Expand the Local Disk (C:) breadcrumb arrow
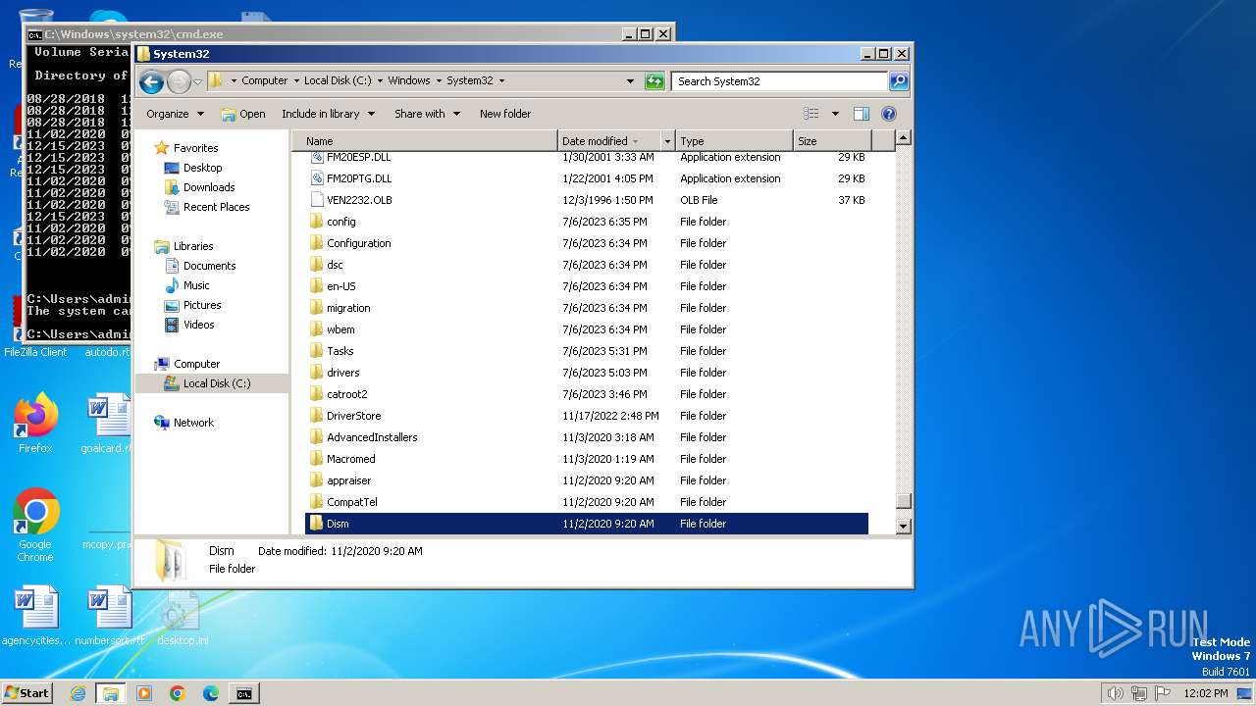The image size is (1256, 706). [x=380, y=81]
